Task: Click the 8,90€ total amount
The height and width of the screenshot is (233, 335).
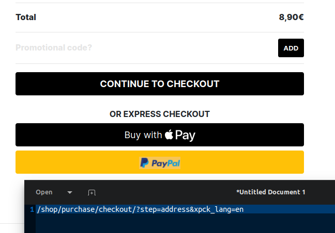Action: [291, 17]
